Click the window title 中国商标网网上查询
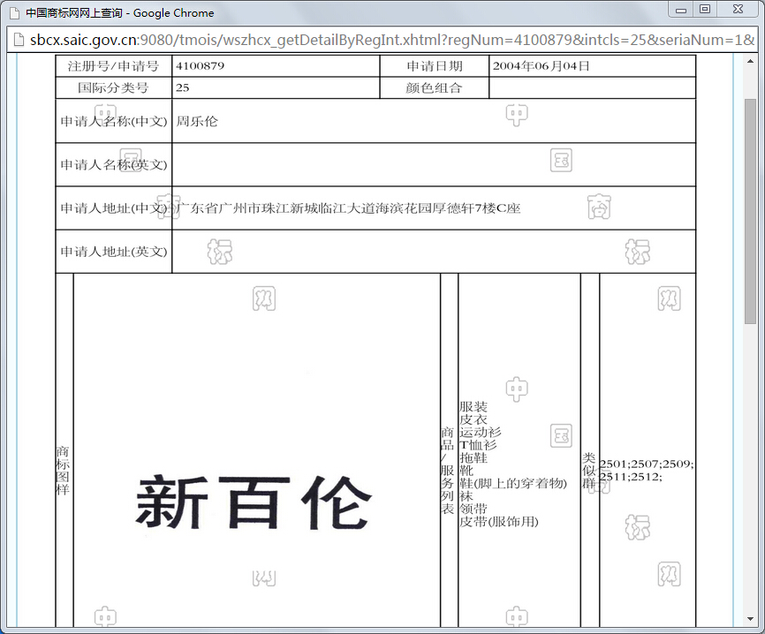Screen dimensions: 765x634 point(73,12)
